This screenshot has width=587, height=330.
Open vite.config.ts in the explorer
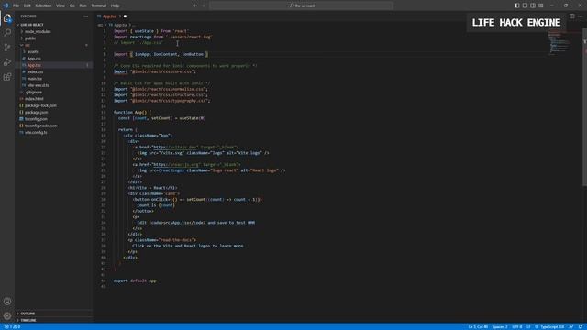pyautogui.click(x=36, y=132)
